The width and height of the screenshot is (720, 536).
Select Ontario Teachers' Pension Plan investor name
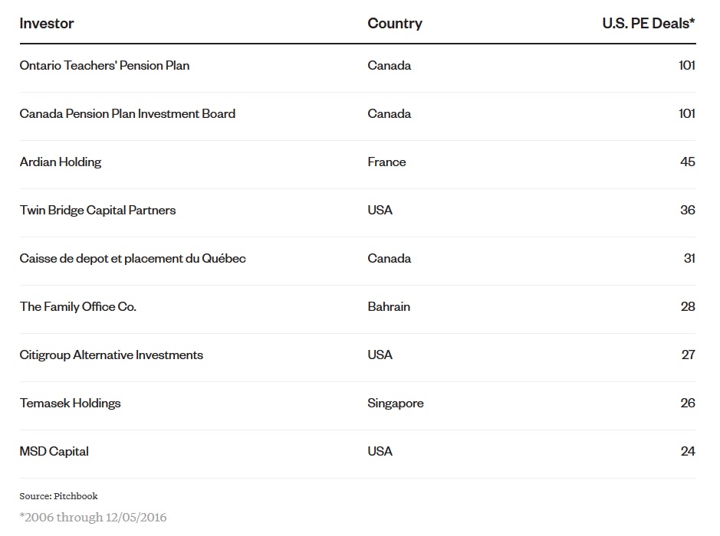pyautogui.click(x=104, y=66)
